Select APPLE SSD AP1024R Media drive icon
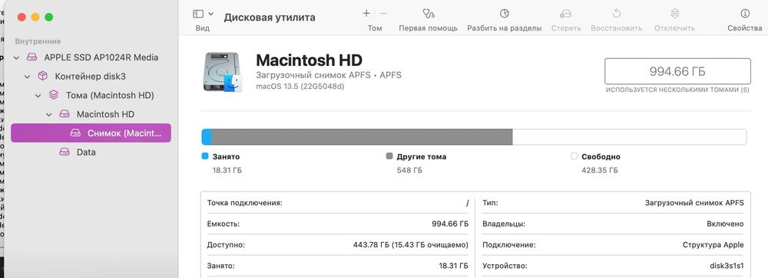 [x=31, y=57]
